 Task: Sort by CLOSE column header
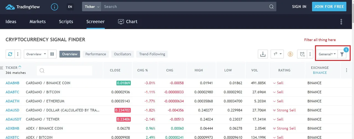[x=115, y=70]
